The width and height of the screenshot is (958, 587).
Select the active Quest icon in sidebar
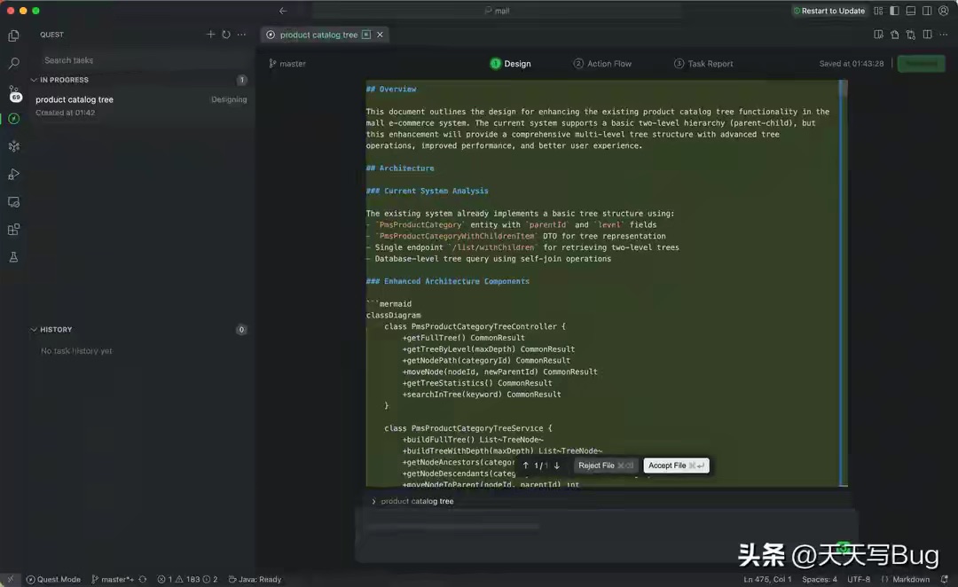[12, 118]
